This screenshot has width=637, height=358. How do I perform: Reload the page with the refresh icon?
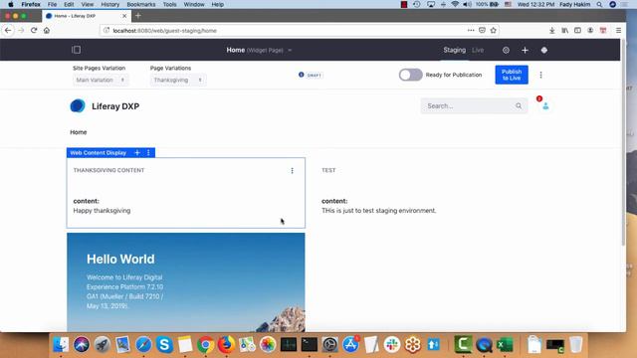[34, 31]
